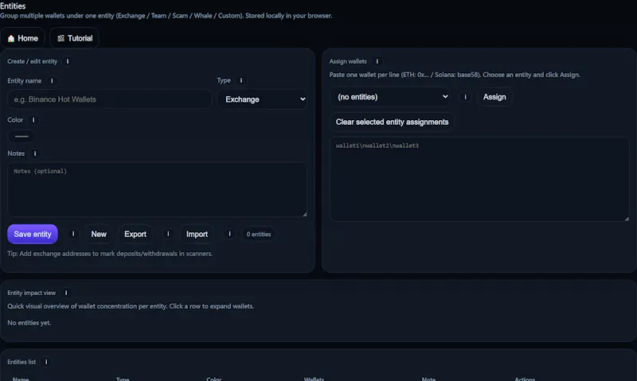Open the Type dropdown showing Exchange
The image size is (637, 381).
click(263, 99)
